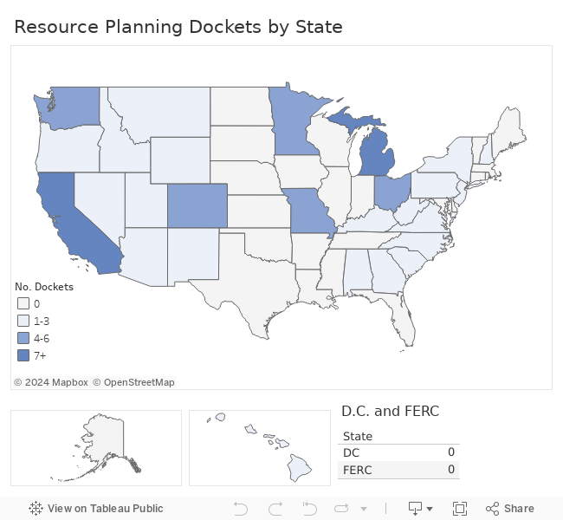Select the 1-3 legend color swatch
The height and width of the screenshot is (520, 563).
pos(23,321)
